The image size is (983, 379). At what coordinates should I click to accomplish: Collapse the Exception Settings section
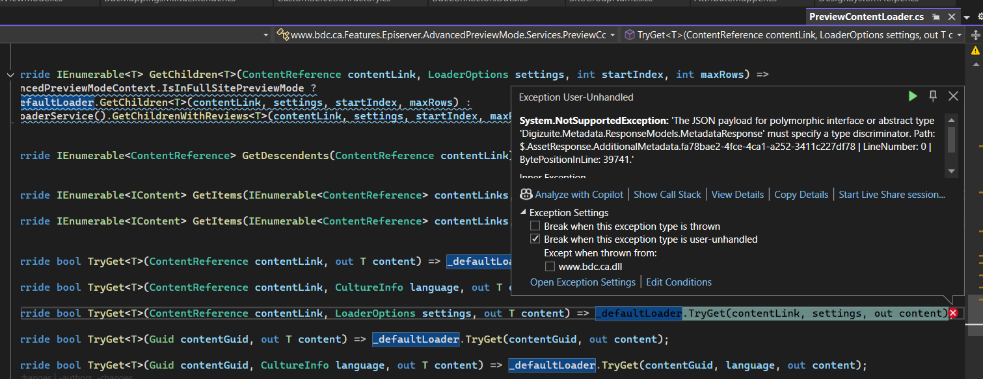pos(523,213)
